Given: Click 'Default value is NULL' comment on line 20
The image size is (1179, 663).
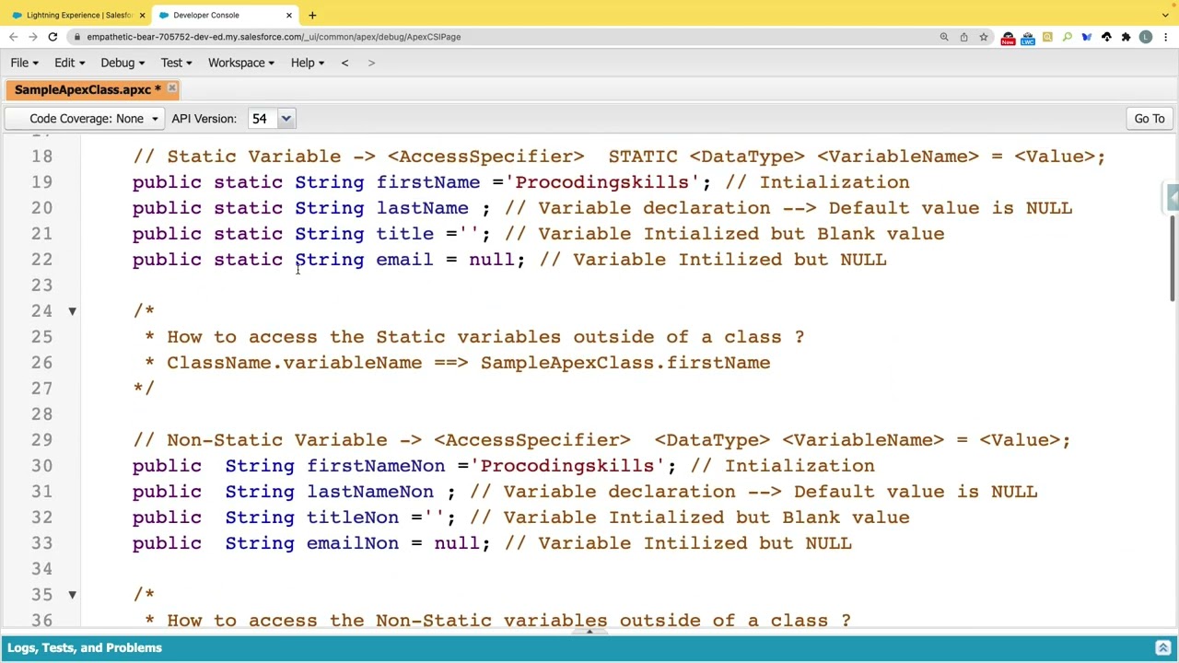Looking at the screenshot, I should coord(951,208).
